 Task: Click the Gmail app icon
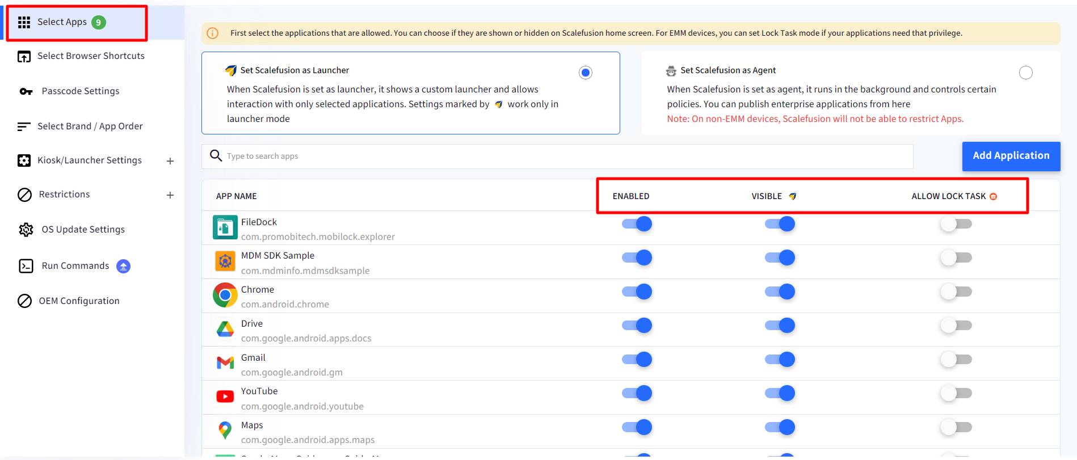coord(225,363)
